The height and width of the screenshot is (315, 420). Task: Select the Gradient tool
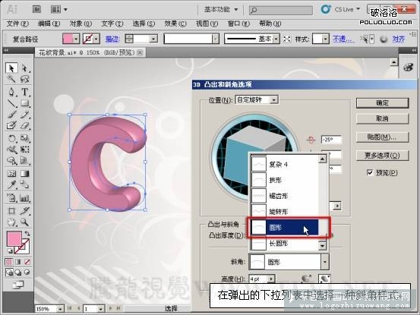click(24, 174)
